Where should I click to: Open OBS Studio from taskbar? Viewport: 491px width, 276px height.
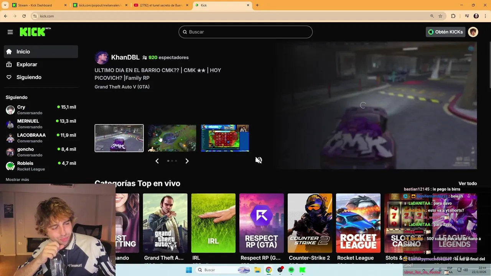click(280, 270)
